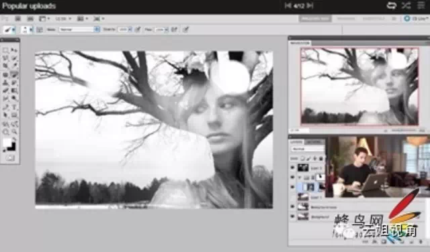Toggle lock transparent pixels
The image size is (430, 252).
302,158
